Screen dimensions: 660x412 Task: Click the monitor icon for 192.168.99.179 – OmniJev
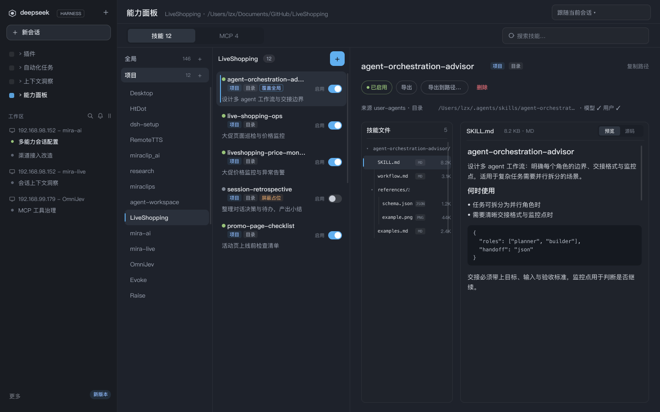(12, 199)
